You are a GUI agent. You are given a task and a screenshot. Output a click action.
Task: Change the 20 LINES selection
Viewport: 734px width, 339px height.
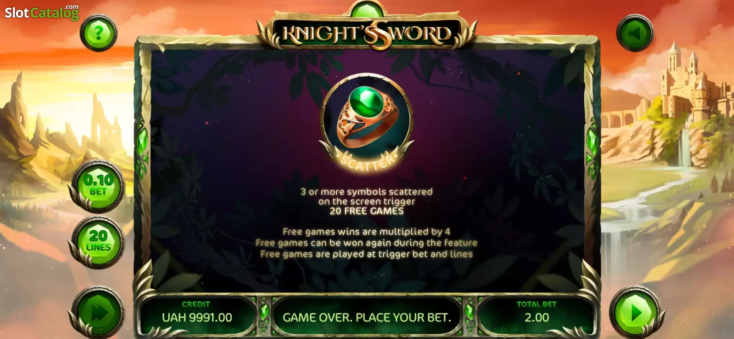click(x=98, y=242)
